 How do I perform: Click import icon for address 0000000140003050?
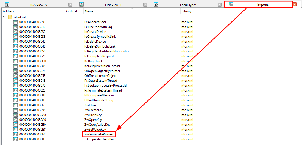pos(16,51)
